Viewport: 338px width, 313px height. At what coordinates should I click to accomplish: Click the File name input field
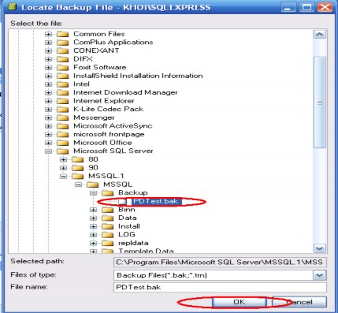click(x=221, y=287)
